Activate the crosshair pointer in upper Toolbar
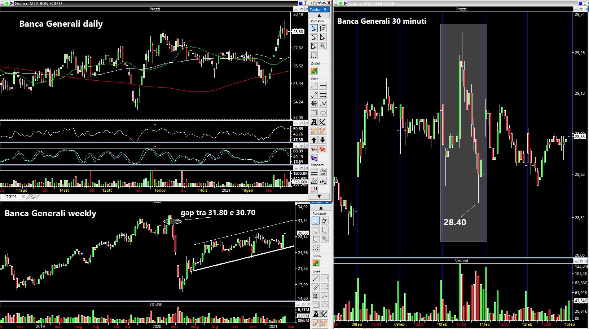This screenshot has width=589, height=329. (314, 46)
